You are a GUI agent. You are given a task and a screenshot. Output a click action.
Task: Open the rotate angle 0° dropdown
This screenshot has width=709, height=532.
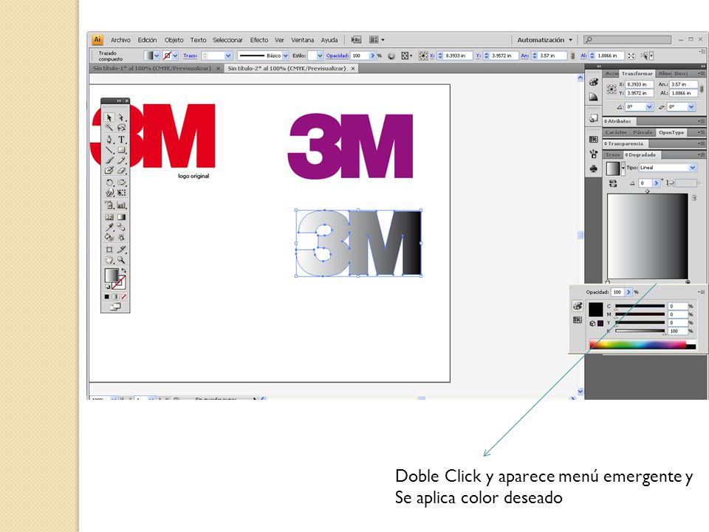(650, 106)
